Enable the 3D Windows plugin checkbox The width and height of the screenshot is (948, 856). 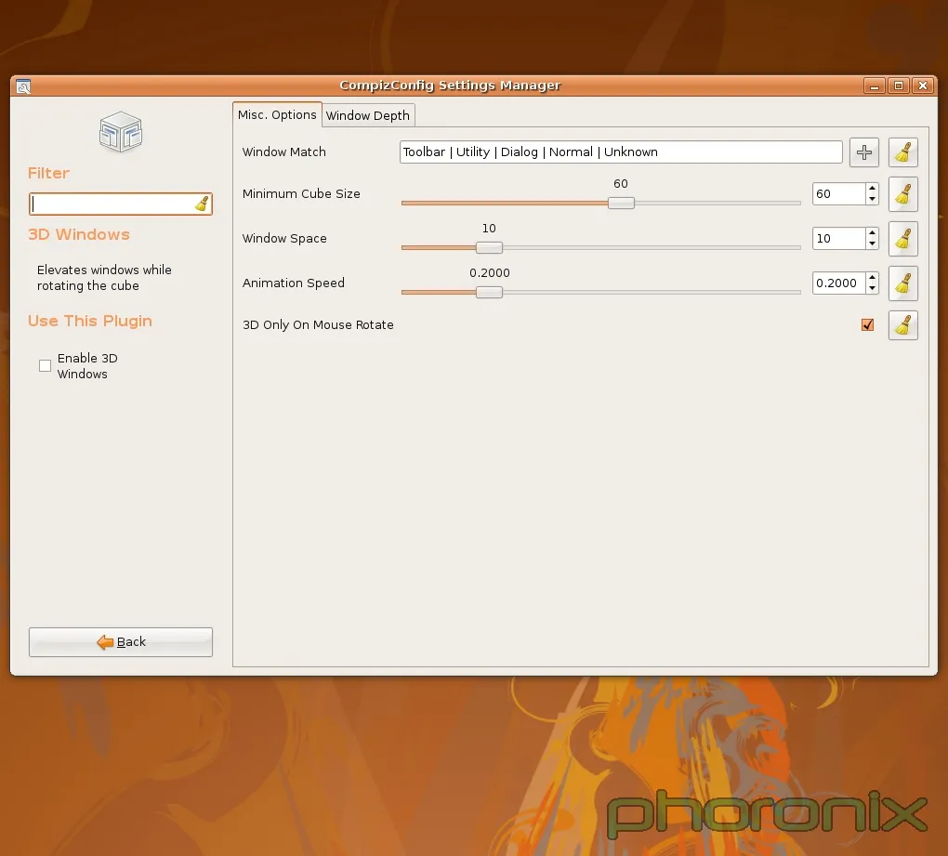coord(45,366)
